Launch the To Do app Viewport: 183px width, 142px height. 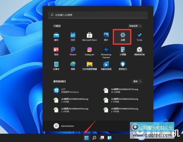tap(139, 37)
